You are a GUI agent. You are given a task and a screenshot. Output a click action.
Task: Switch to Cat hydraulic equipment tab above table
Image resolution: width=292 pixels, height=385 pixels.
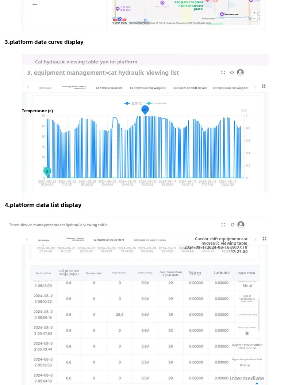(x=109, y=240)
